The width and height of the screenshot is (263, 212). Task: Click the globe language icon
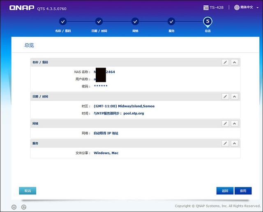pyautogui.click(x=237, y=7)
